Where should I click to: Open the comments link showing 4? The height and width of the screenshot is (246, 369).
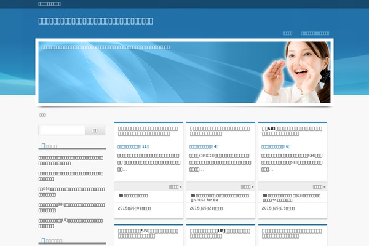[204, 146]
